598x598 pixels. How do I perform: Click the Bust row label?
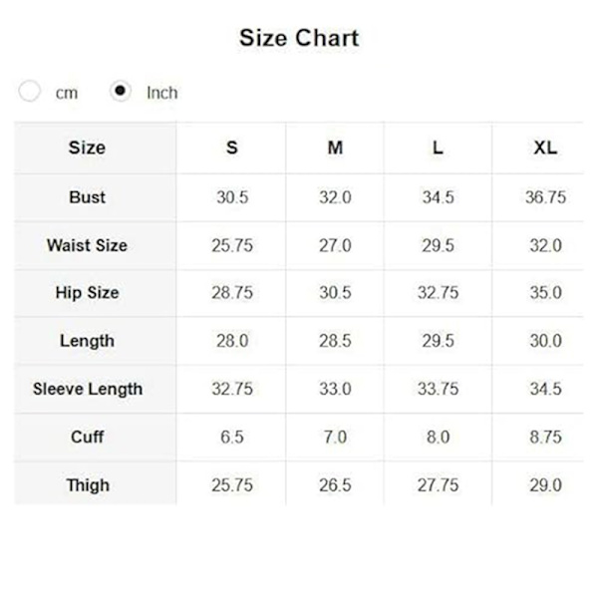[x=87, y=197]
